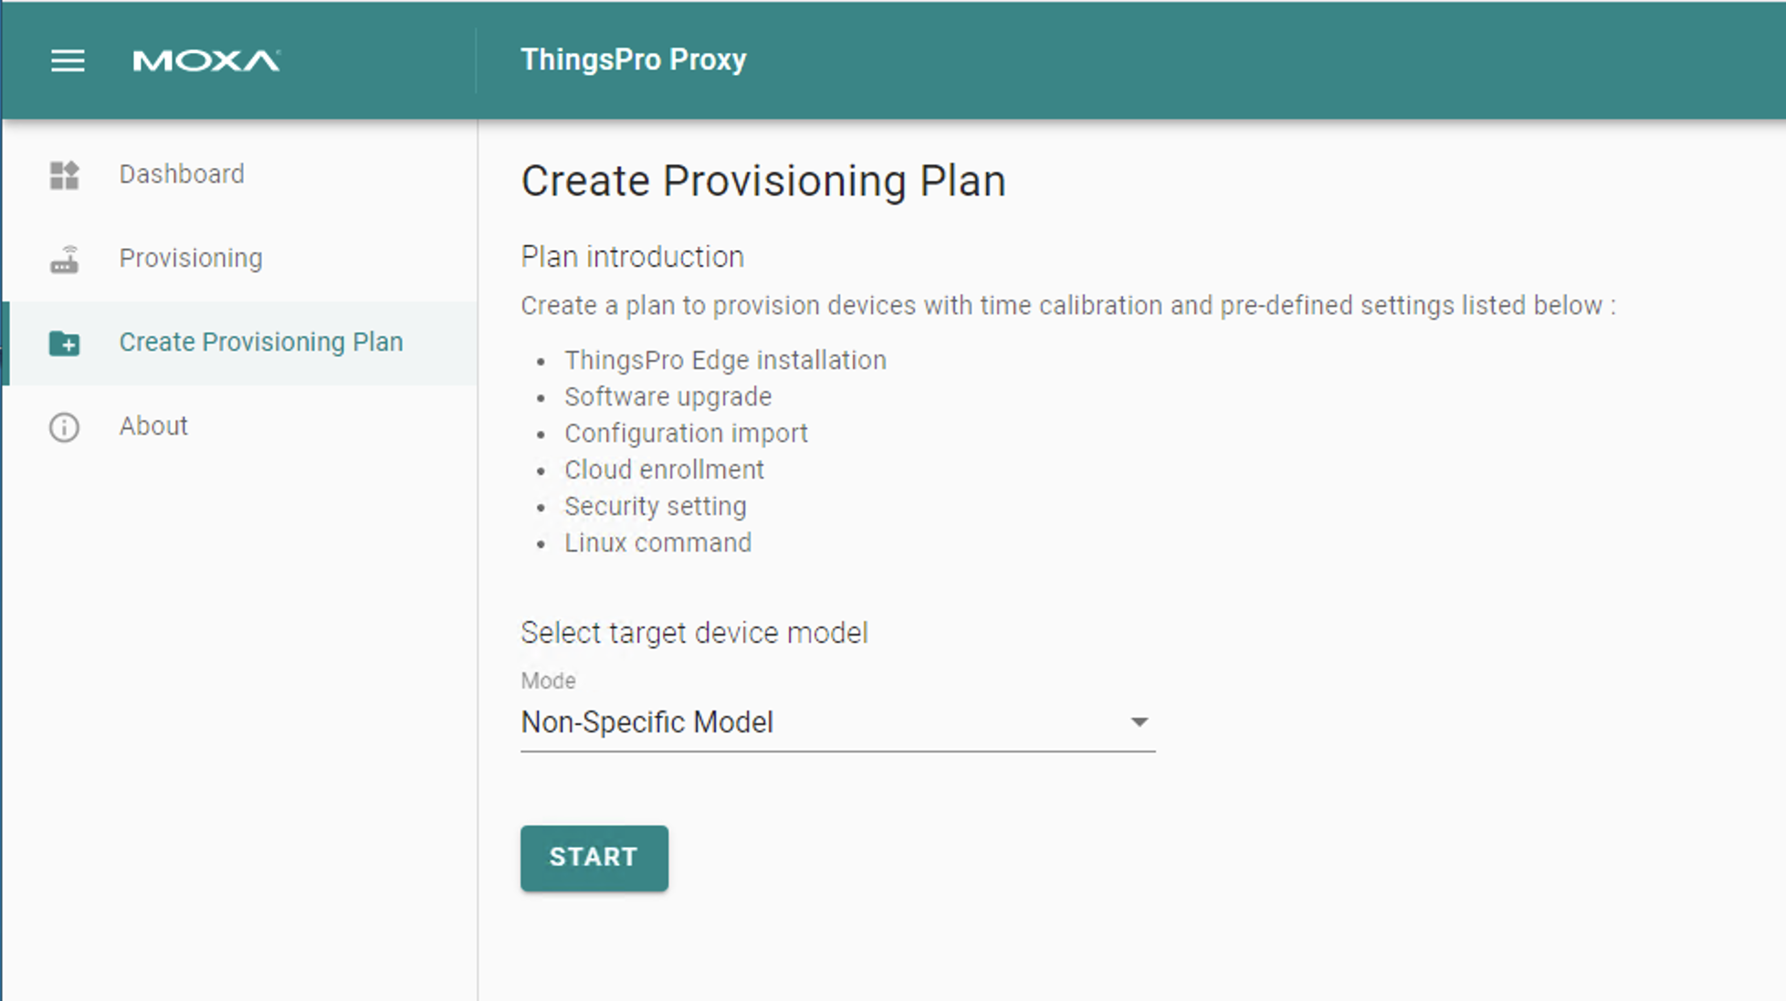Go to the Dashboard page
The image size is (1786, 1001).
pos(239,174)
